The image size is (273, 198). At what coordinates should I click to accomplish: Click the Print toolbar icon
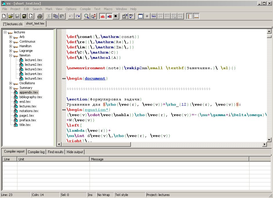(40, 16)
